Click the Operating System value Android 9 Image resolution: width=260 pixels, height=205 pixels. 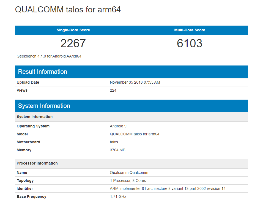point(118,126)
